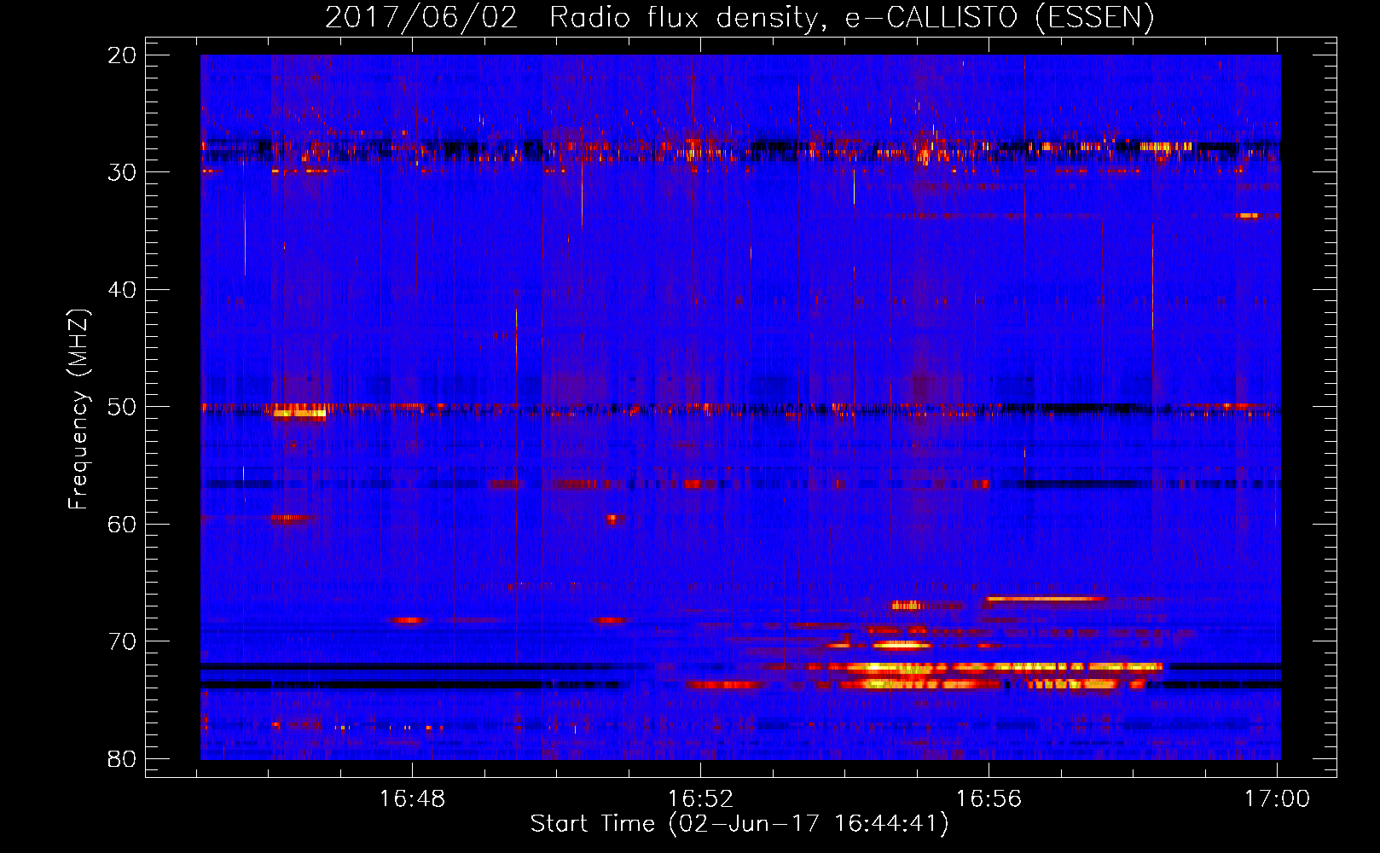Click the "Frequency (MHZ)" axis label
The height and width of the screenshot is (853, 1380).
pyautogui.click(x=78, y=409)
